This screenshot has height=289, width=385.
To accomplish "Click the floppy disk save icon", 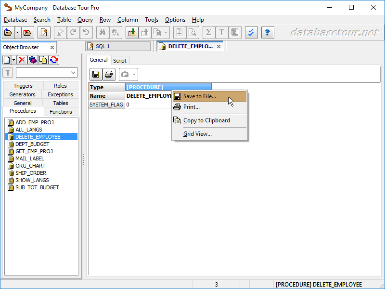I will [96, 75].
